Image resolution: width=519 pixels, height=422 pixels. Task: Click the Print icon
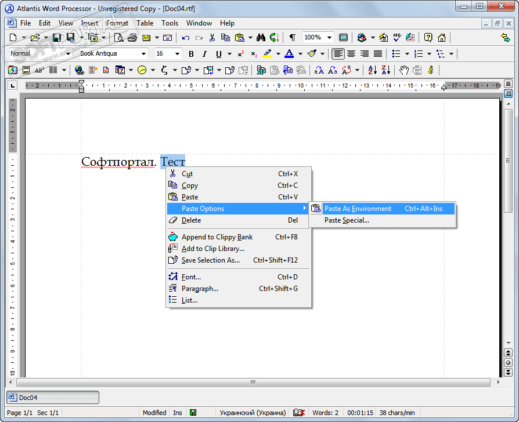click(132, 38)
